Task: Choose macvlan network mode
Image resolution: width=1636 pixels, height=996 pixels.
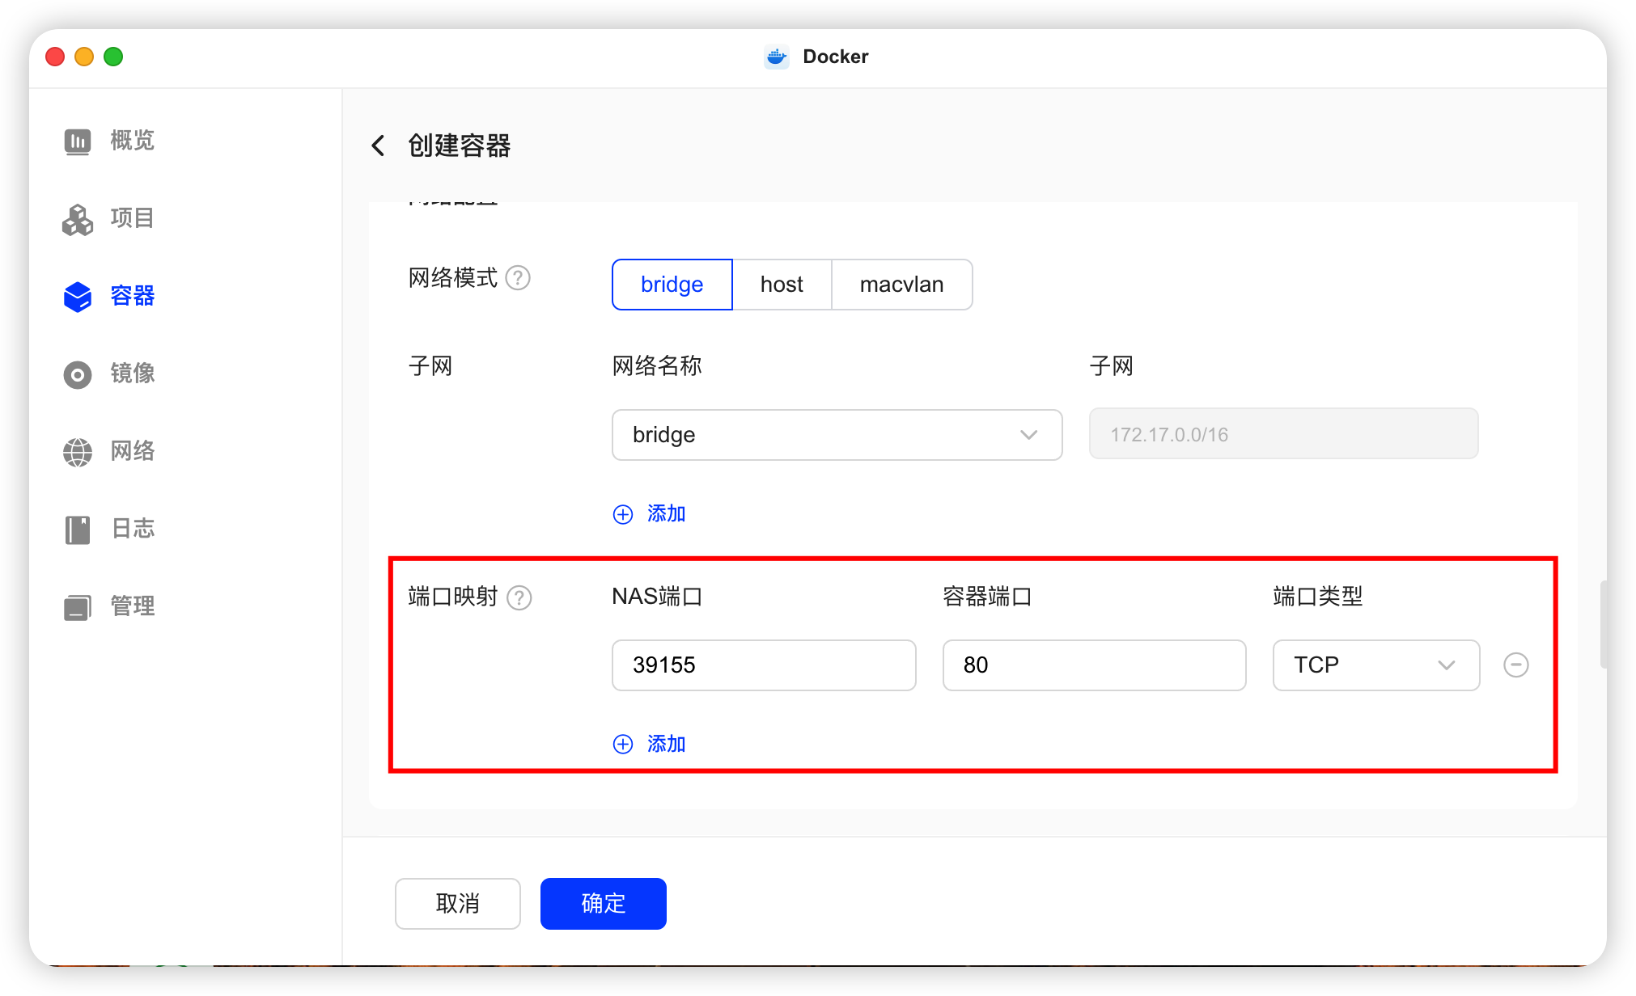Action: coord(901,285)
